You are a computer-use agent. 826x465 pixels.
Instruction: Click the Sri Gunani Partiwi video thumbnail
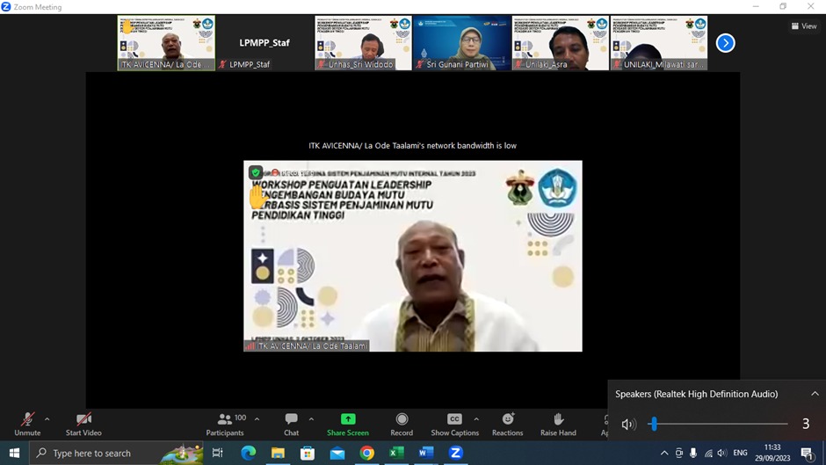point(461,40)
